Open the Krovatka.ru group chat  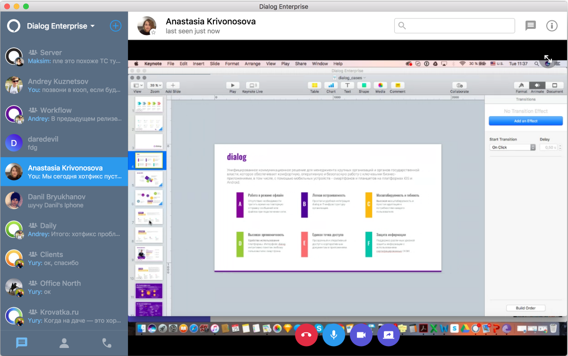coord(64,316)
